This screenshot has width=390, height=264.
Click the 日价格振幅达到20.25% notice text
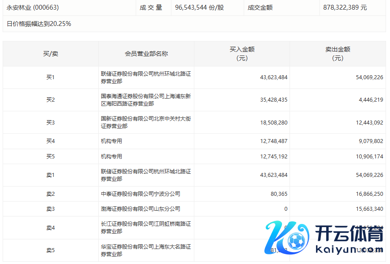click(39, 24)
